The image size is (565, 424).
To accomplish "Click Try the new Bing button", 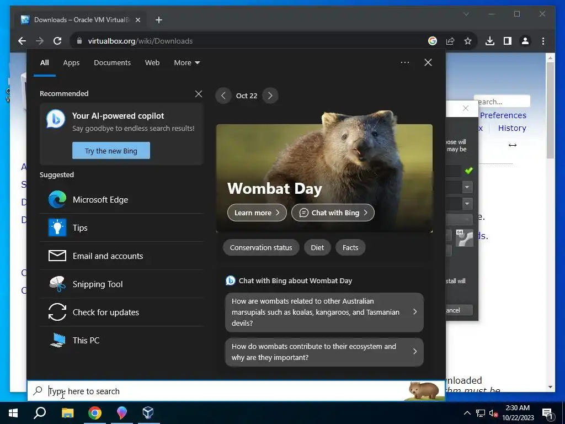I will (x=111, y=150).
